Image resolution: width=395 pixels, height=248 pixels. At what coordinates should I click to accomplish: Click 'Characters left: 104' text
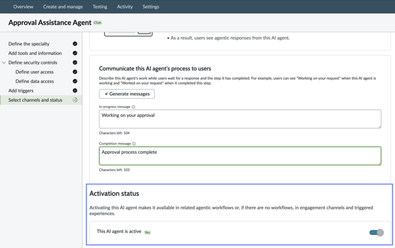click(x=114, y=133)
